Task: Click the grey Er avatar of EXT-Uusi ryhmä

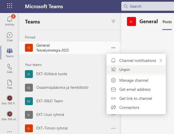Action: pos(29,115)
